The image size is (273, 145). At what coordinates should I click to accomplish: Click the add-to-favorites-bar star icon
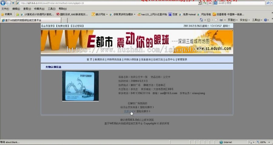[x=17, y=15]
